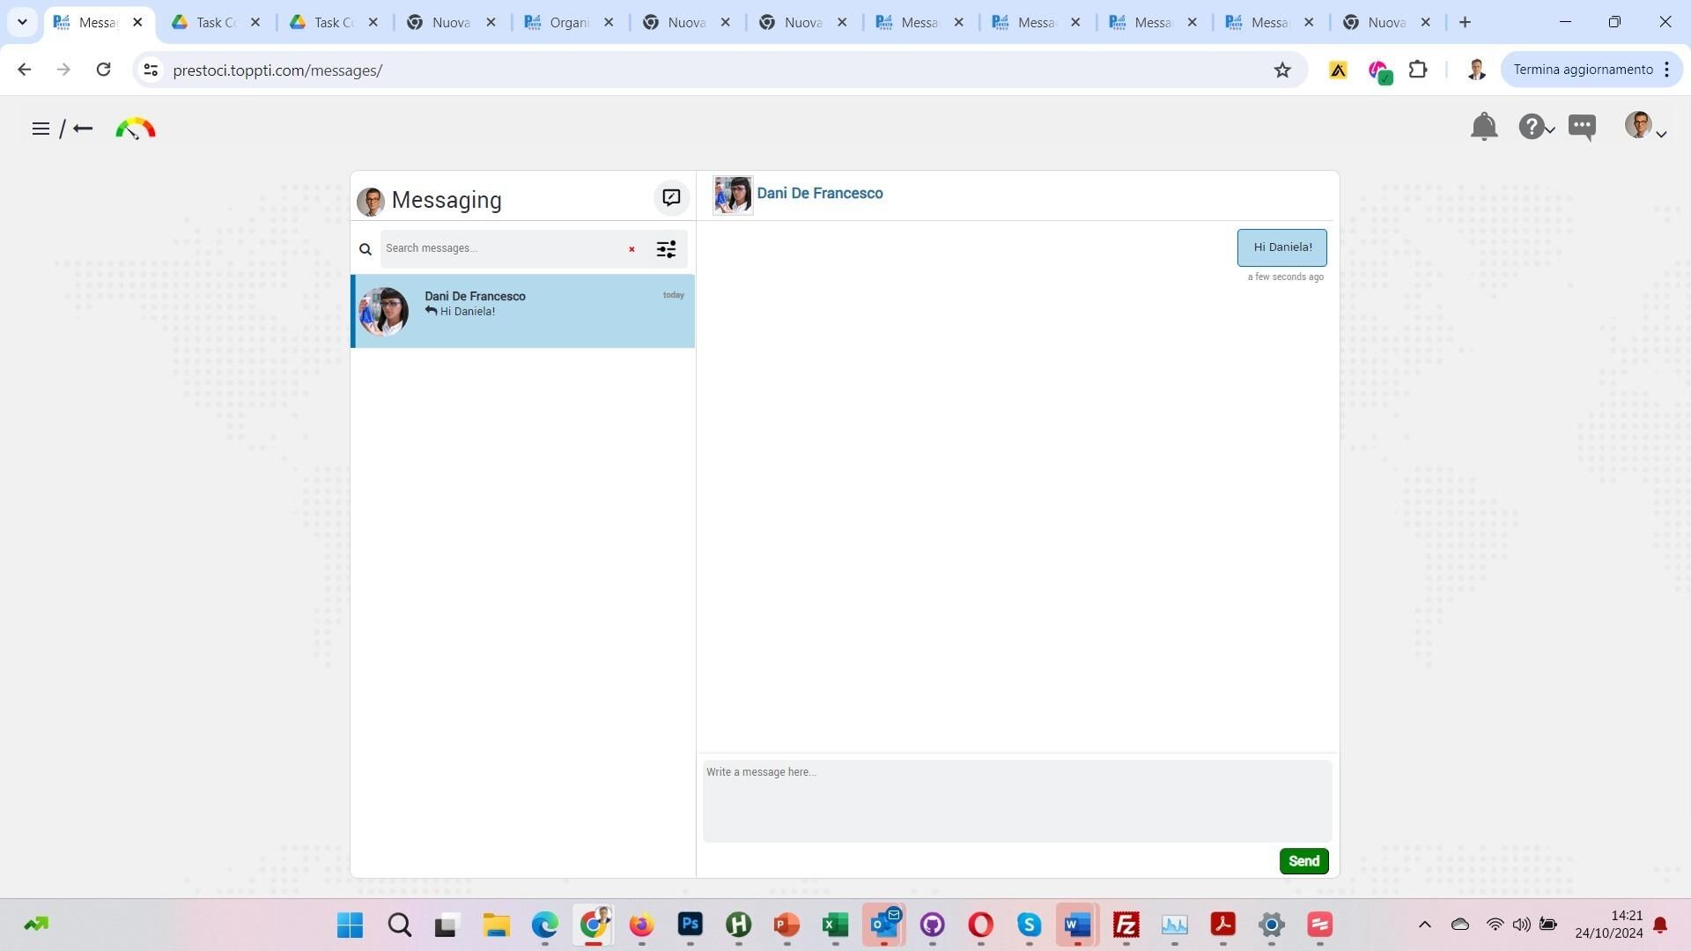Open the user profile avatar dropdown
Viewport: 1691px width, 951px height.
(x=1645, y=126)
